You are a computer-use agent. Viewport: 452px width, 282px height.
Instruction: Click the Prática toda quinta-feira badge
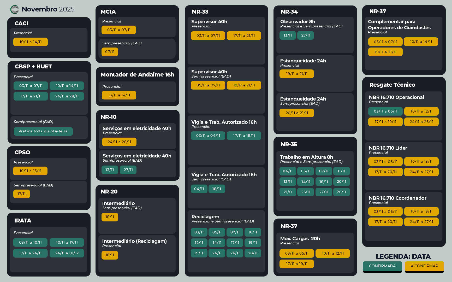click(x=43, y=131)
